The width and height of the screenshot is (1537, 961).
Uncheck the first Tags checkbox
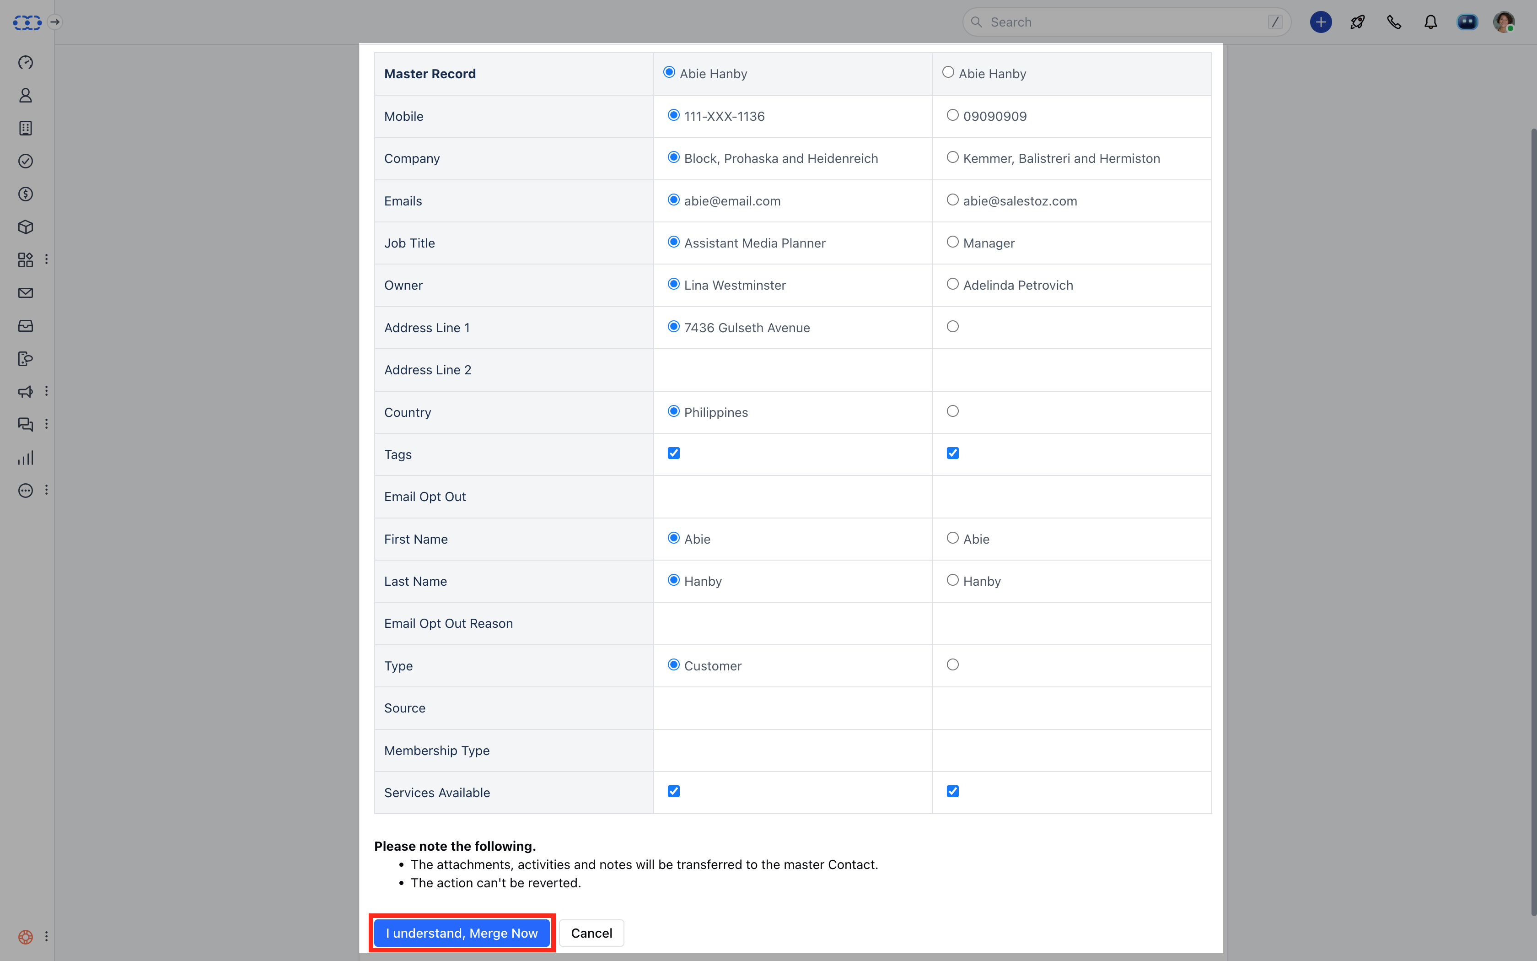[673, 453]
